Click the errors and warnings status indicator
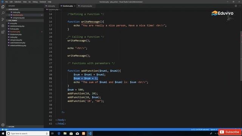 point(5,130)
